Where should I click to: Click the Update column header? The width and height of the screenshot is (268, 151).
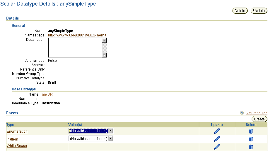point(217,125)
